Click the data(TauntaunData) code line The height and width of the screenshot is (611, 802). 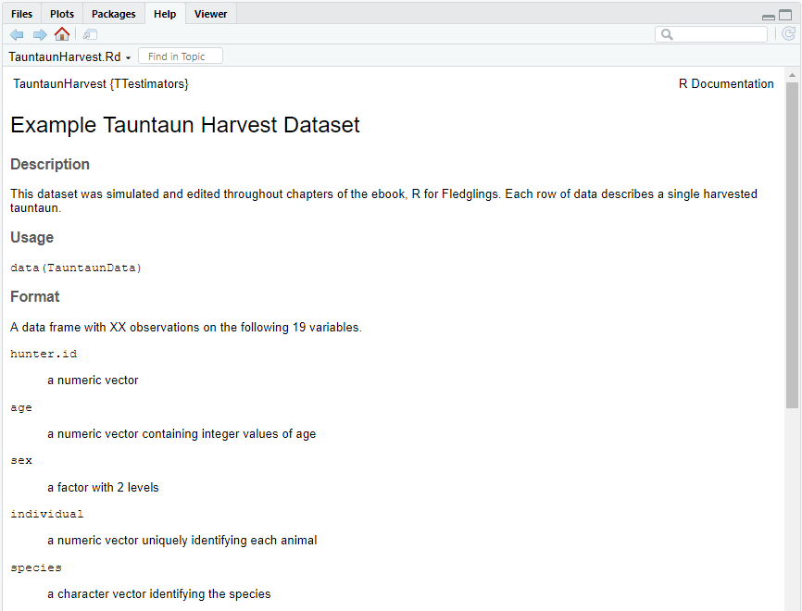(76, 268)
